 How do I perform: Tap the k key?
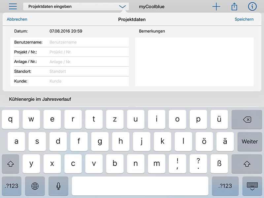point(162,142)
